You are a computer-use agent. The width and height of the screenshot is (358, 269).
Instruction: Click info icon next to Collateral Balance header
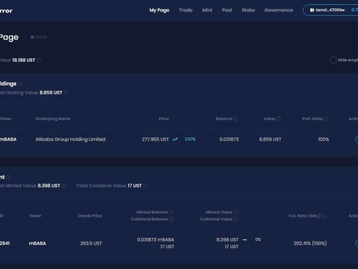click(x=172, y=219)
